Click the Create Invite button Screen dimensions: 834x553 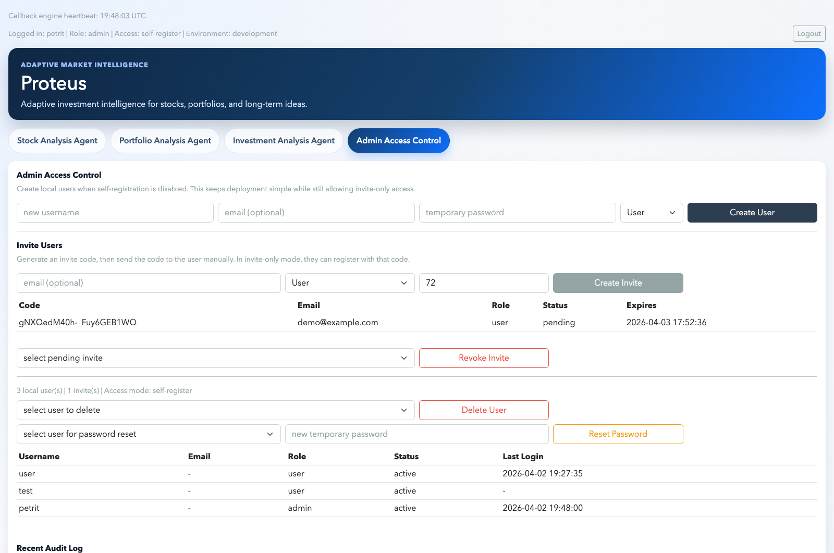pyautogui.click(x=618, y=282)
